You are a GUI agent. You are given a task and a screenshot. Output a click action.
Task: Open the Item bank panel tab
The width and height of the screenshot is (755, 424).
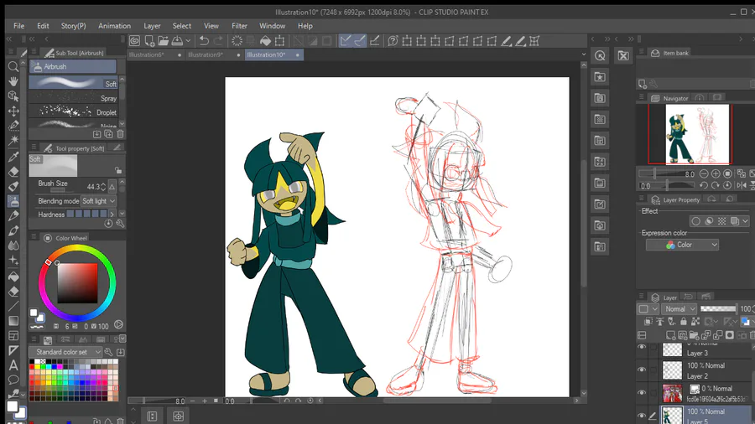670,53
